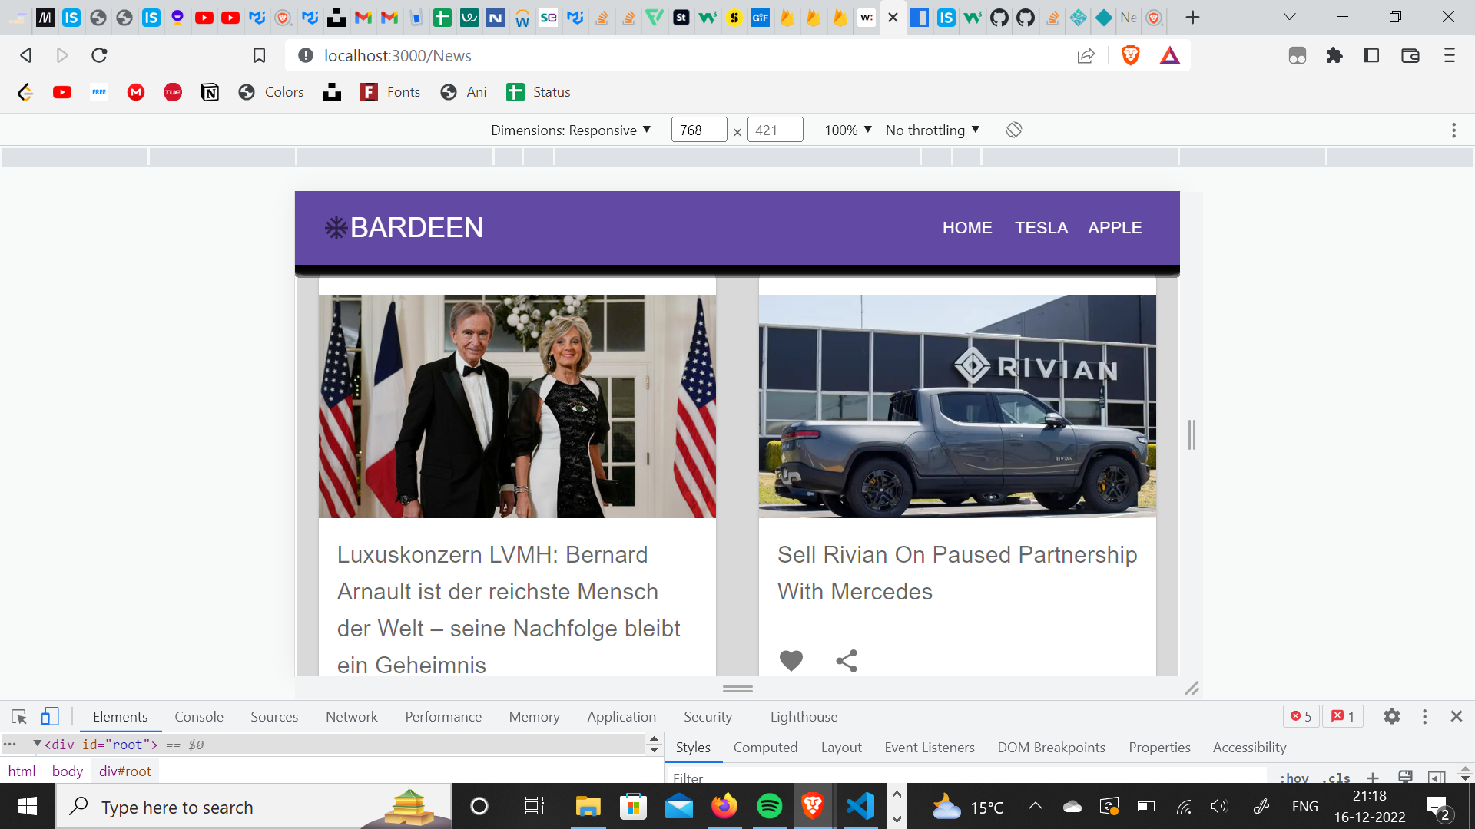1475x829 pixels.
Task: Open the TESLA navigation link
Action: click(x=1041, y=227)
